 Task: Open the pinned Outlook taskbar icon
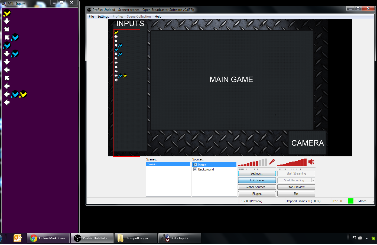click(x=18, y=238)
